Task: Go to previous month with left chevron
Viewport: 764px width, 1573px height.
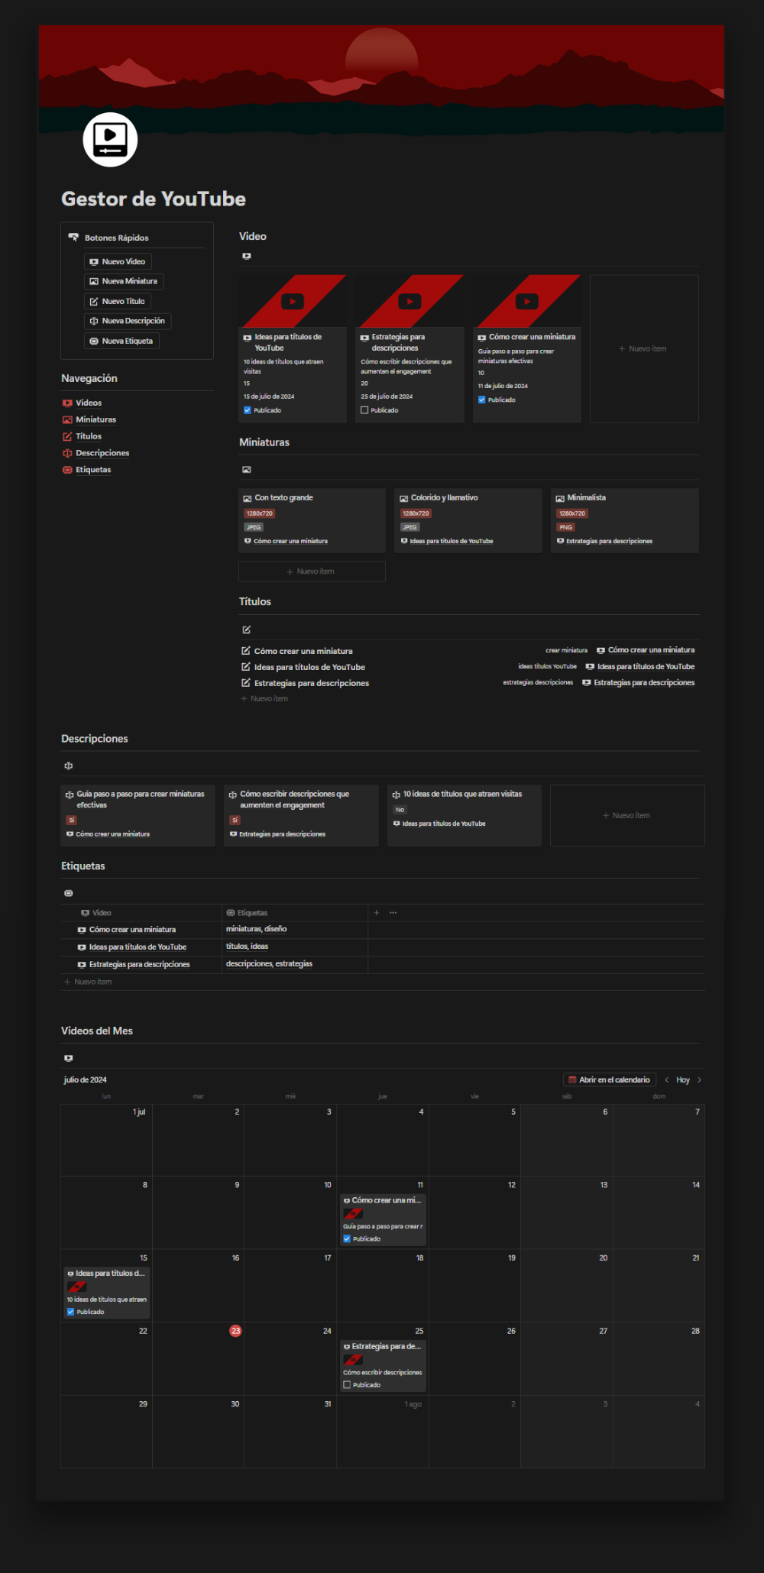Action: tap(667, 1079)
